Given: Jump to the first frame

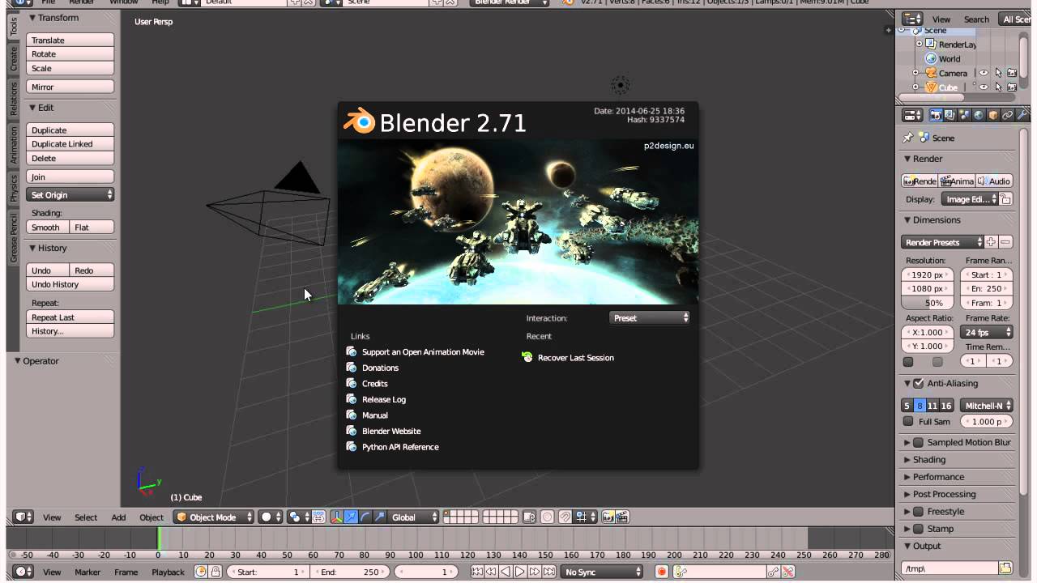Looking at the screenshot, I should [x=476, y=572].
